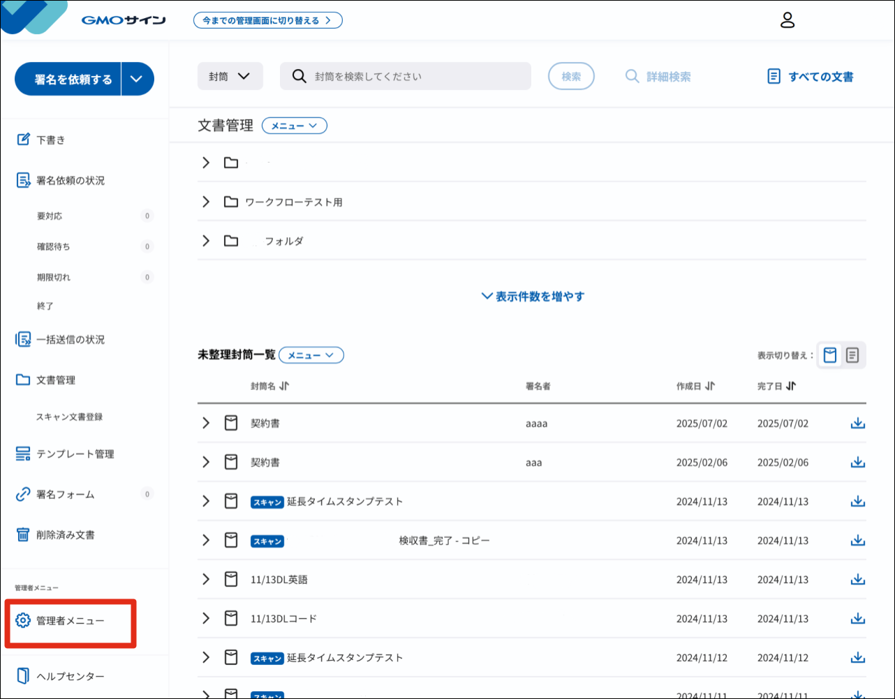Click download icon for 11/13DL英語 row
The height and width of the screenshot is (699, 895).
click(x=858, y=580)
